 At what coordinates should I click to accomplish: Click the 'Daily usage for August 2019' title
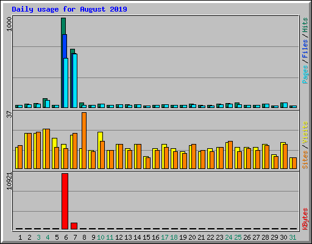(69, 9)
